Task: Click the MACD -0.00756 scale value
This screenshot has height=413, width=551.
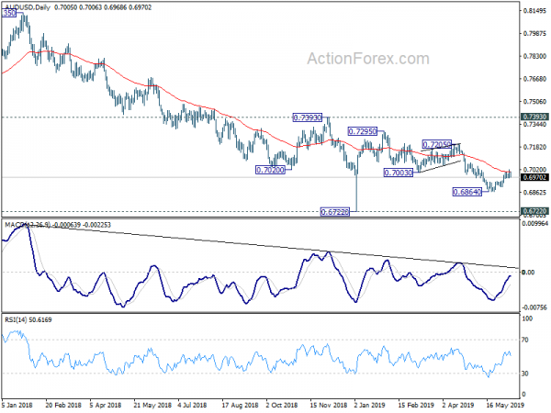Action: tap(535, 307)
